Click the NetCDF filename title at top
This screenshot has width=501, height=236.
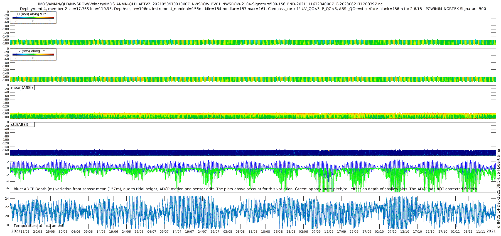click(210, 4)
